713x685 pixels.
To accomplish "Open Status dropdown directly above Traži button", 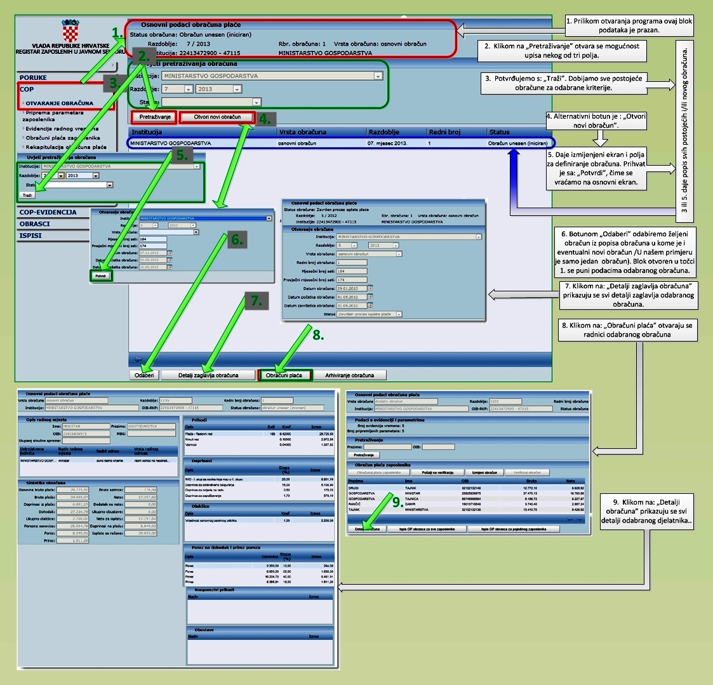I will click(110, 185).
